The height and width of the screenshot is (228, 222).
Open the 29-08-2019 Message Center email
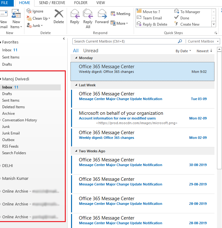point(143,184)
